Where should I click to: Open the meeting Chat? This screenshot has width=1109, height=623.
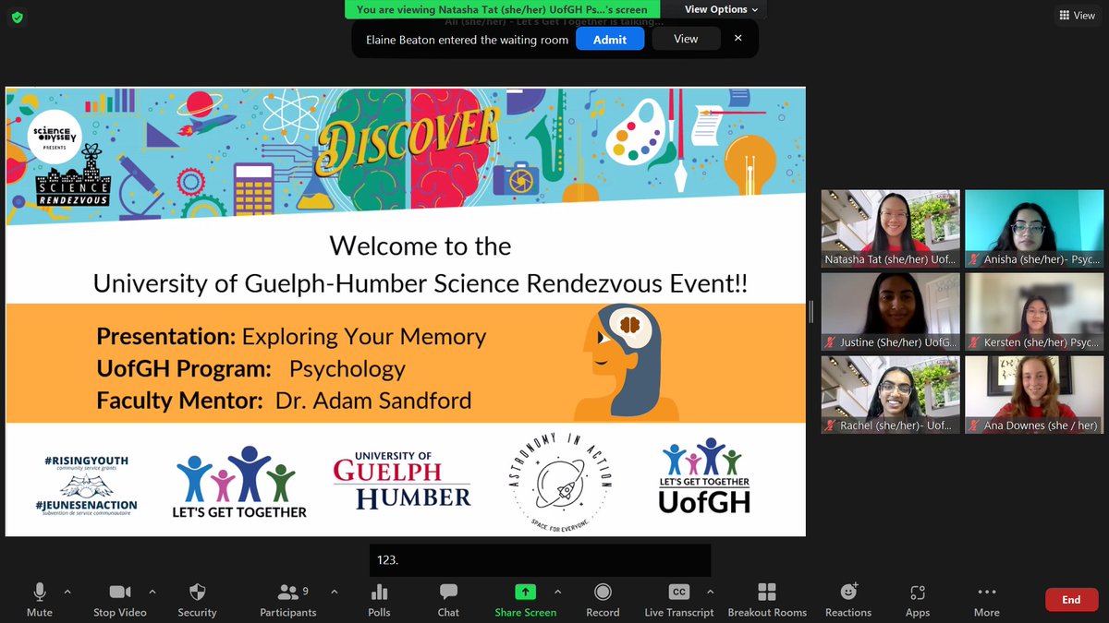pos(448,599)
